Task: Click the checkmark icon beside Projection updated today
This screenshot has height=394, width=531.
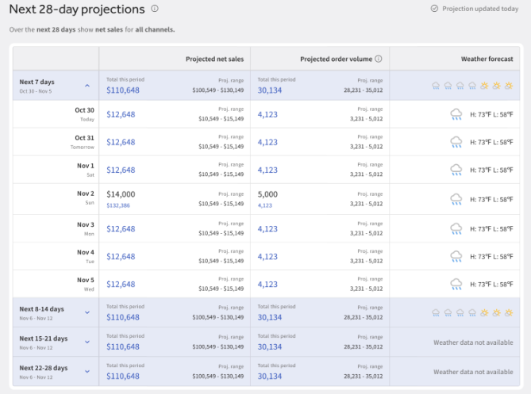Action: click(x=434, y=9)
